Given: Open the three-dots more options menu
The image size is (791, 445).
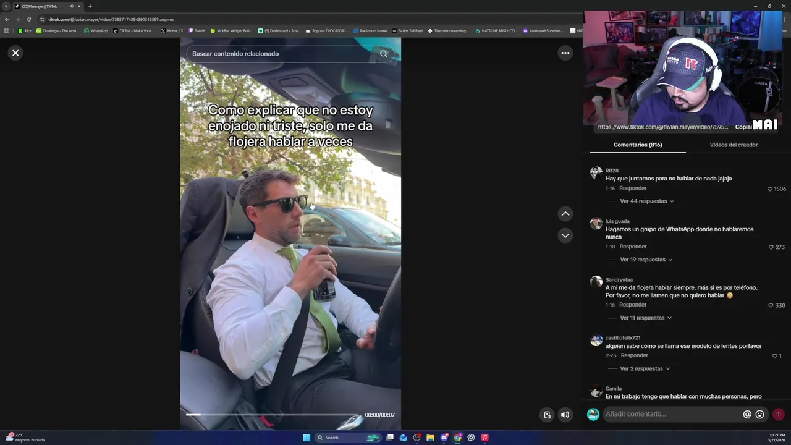Looking at the screenshot, I should (565, 53).
